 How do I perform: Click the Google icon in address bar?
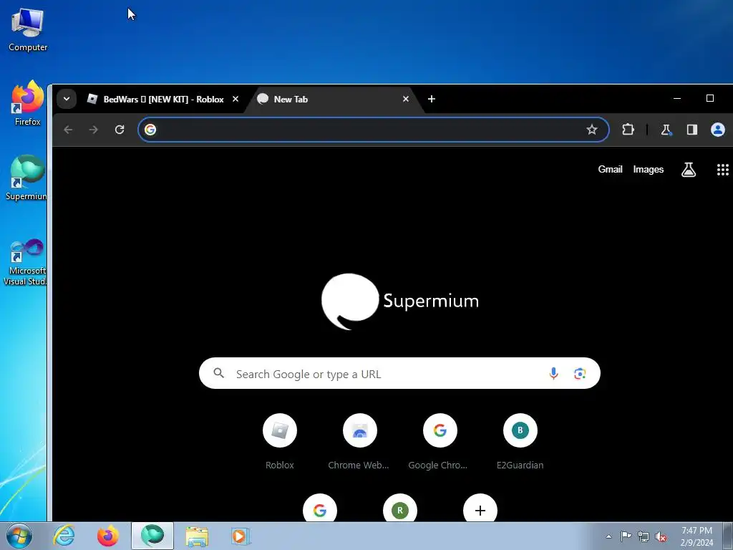pos(150,130)
